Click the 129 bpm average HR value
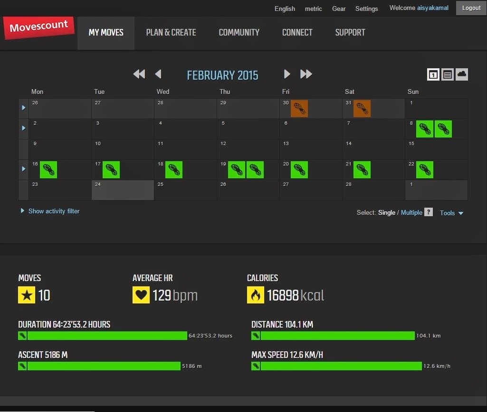This screenshot has width=487, height=412. [x=175, y=295]
